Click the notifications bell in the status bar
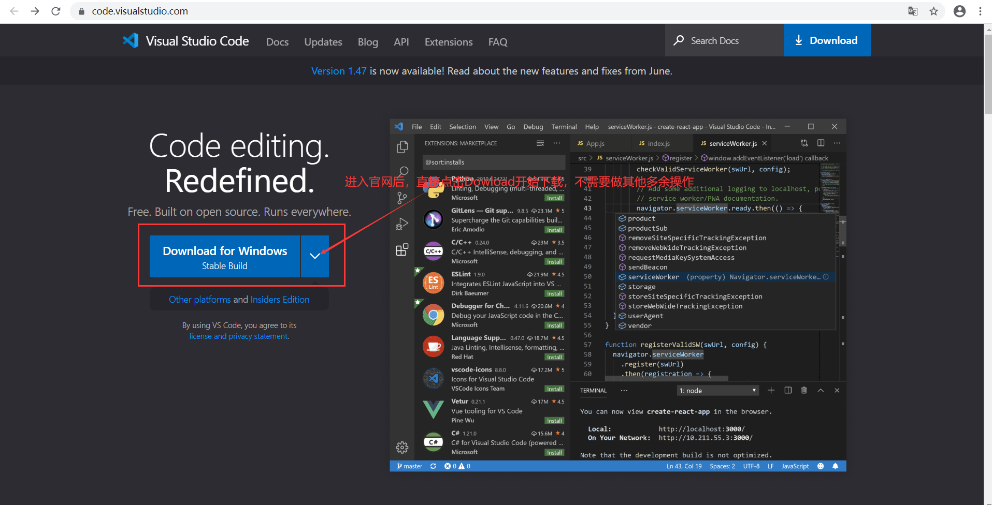This screenshot has width=992, height=505. pos(835,466)
